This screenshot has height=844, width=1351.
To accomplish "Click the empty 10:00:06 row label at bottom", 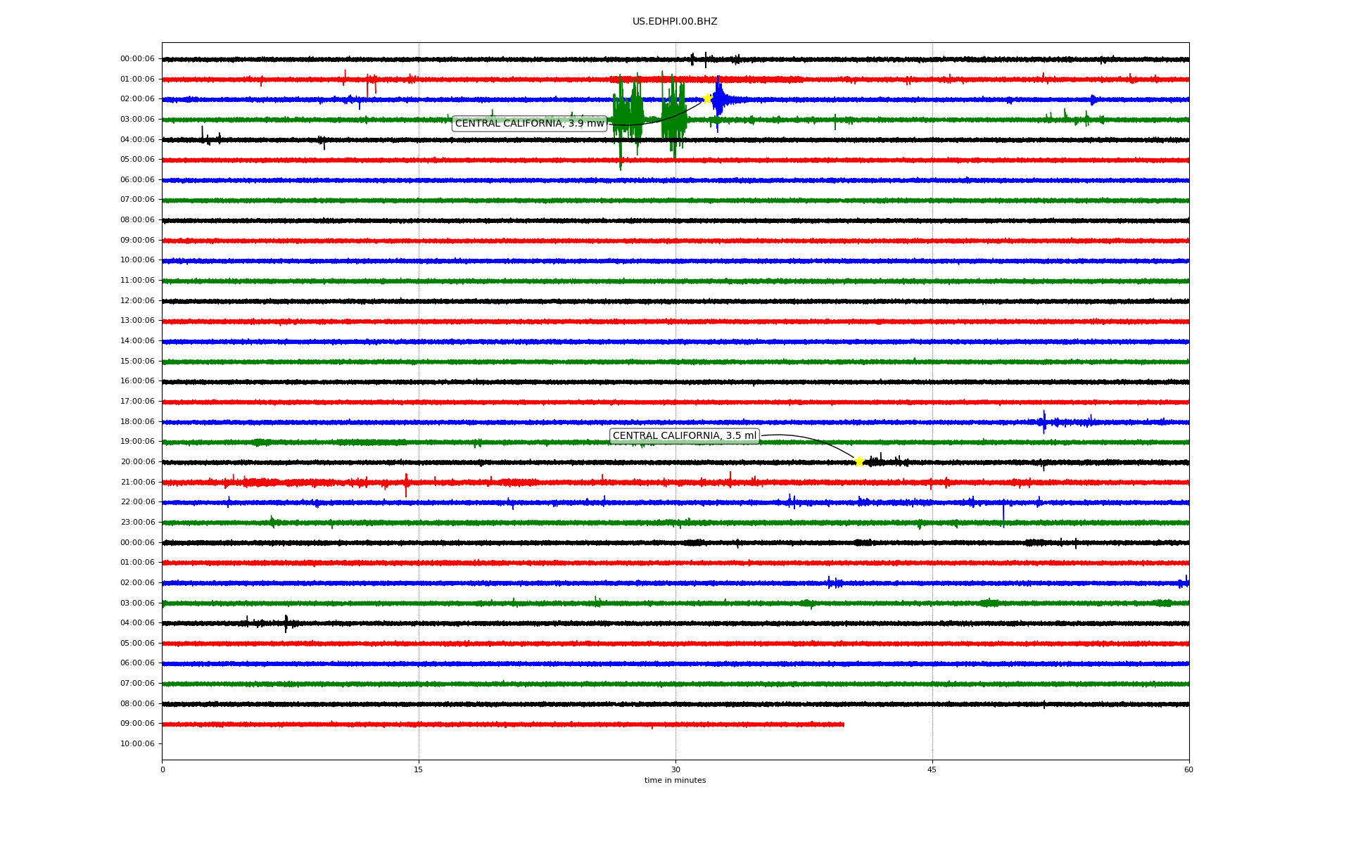I will (x=137, y=744).
